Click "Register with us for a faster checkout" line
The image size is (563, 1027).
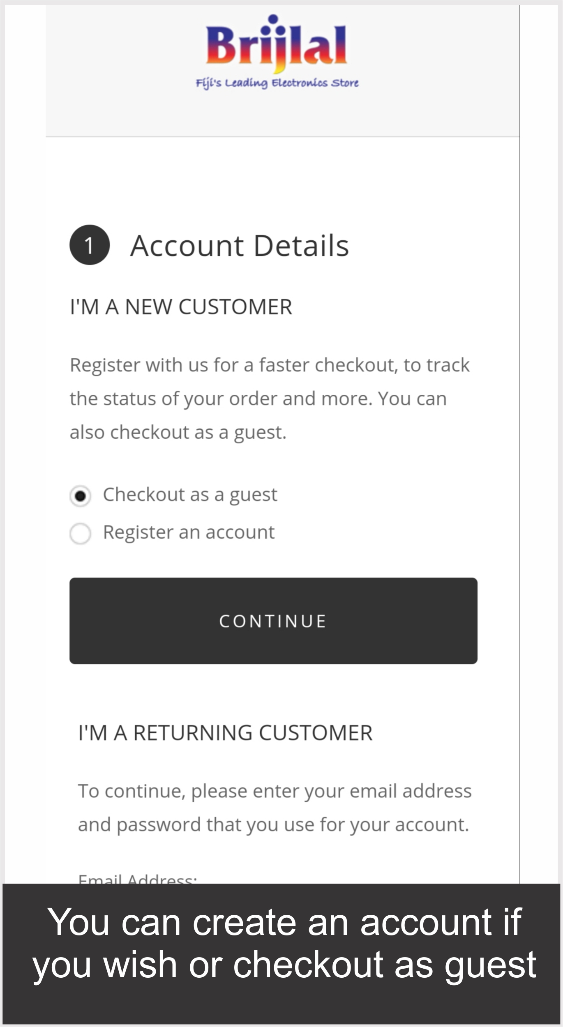(270, 365)
